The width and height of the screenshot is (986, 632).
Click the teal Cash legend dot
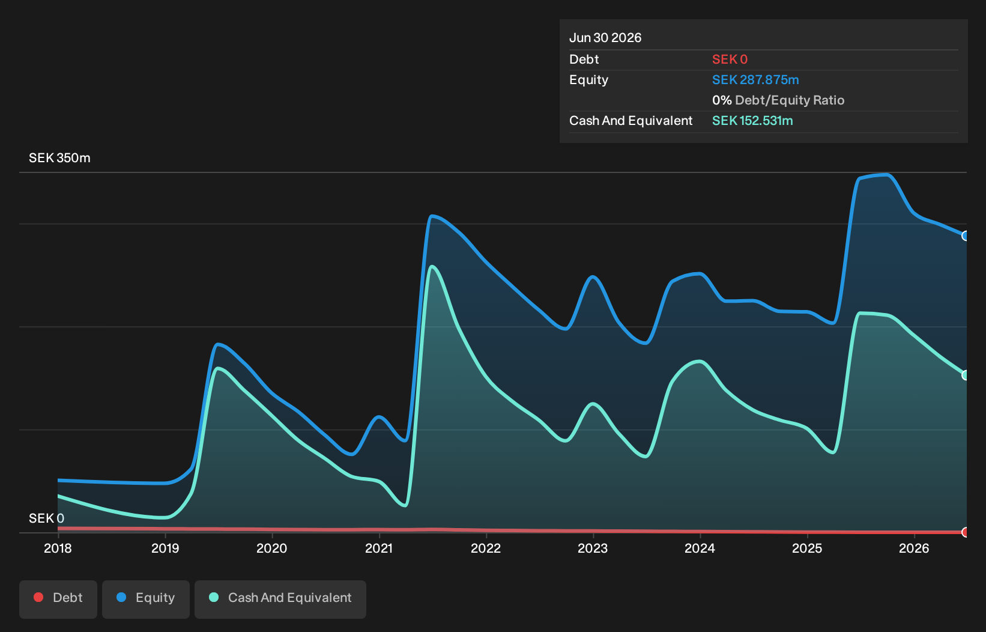coord(214,597)
